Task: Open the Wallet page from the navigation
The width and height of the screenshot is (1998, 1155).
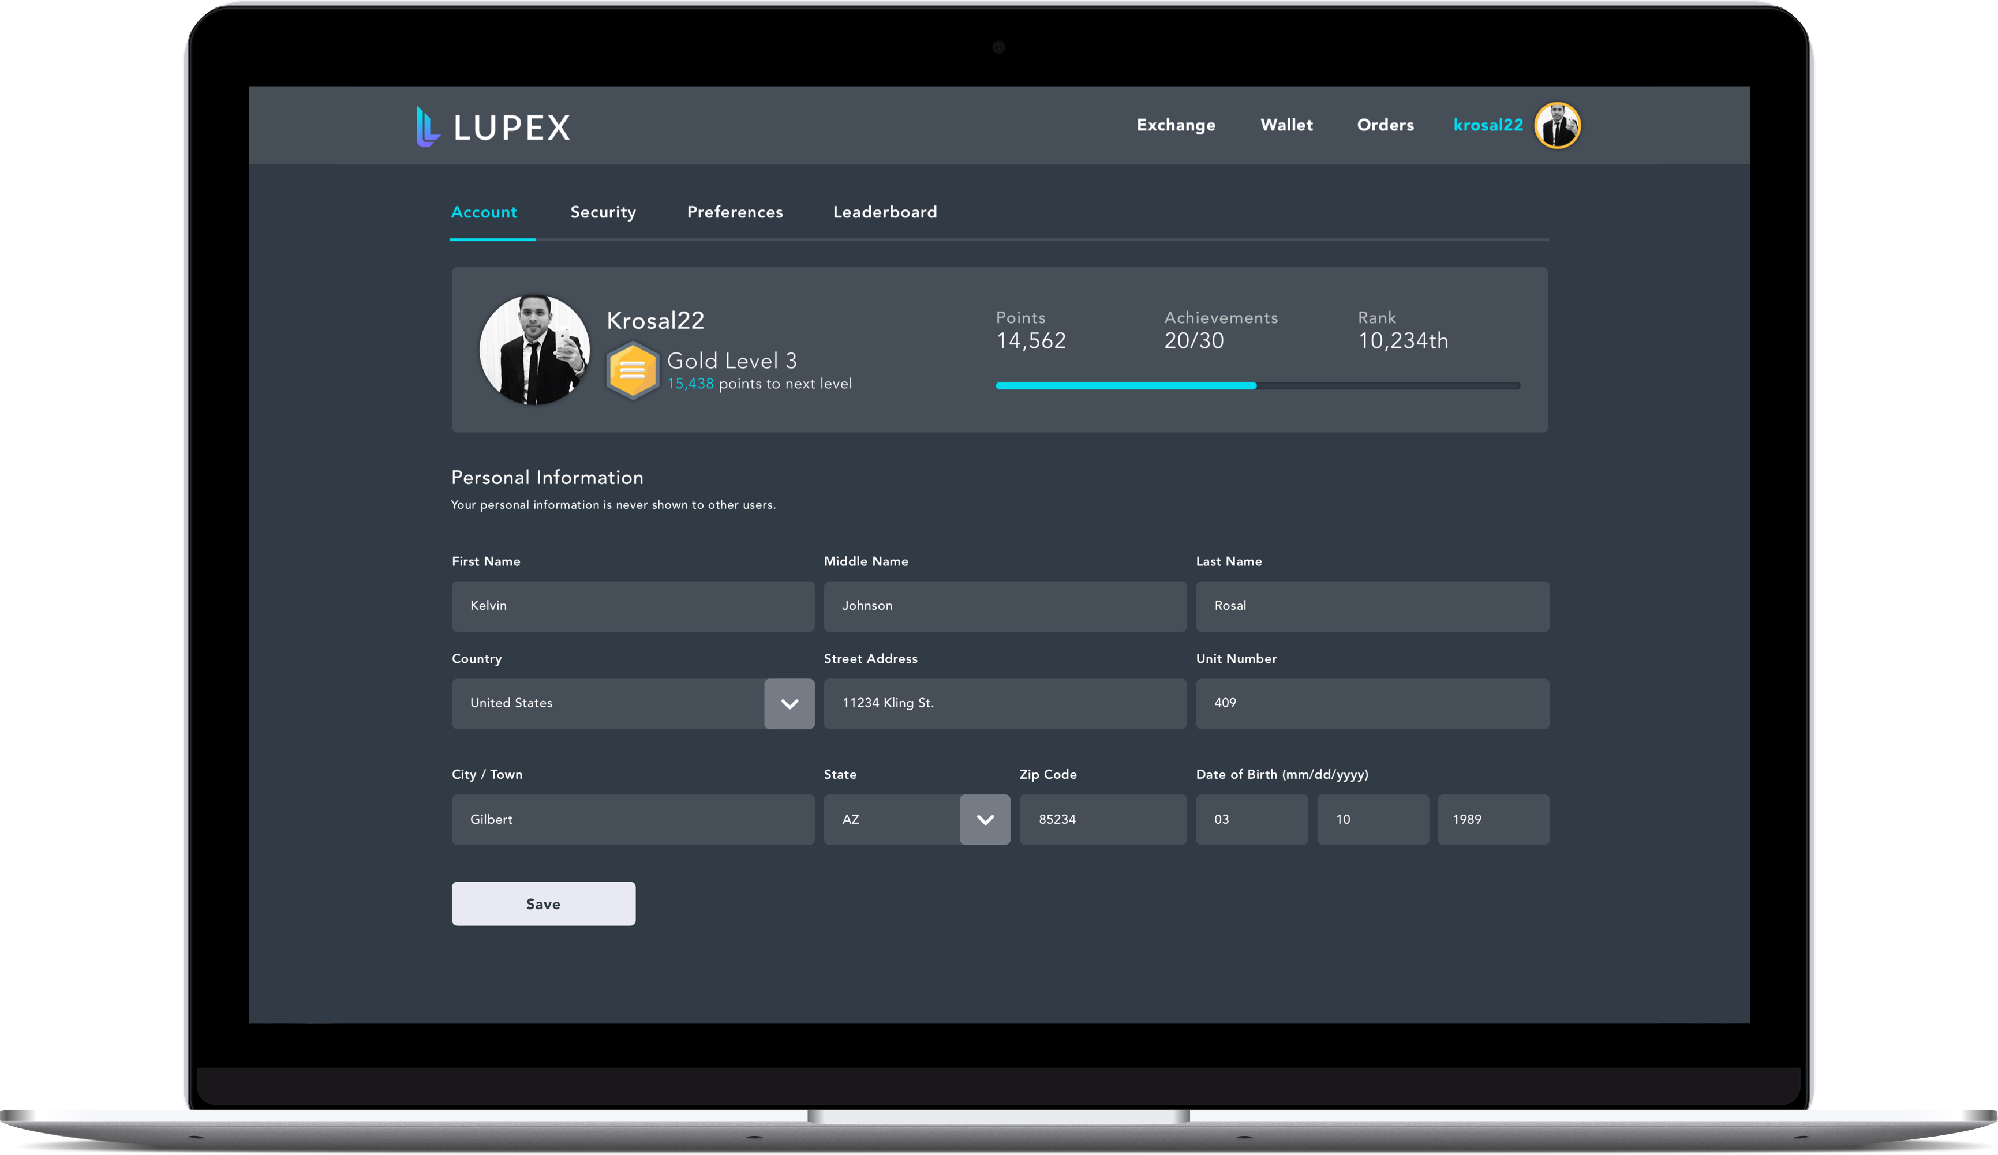Action: coord(1286,125)
